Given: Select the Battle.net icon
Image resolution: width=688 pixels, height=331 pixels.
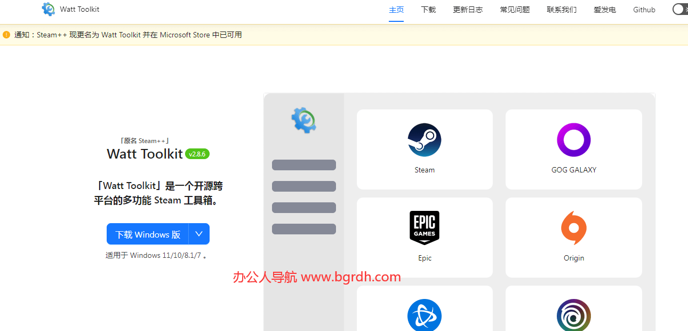Looking at the screenshot, I should point(425,315).
